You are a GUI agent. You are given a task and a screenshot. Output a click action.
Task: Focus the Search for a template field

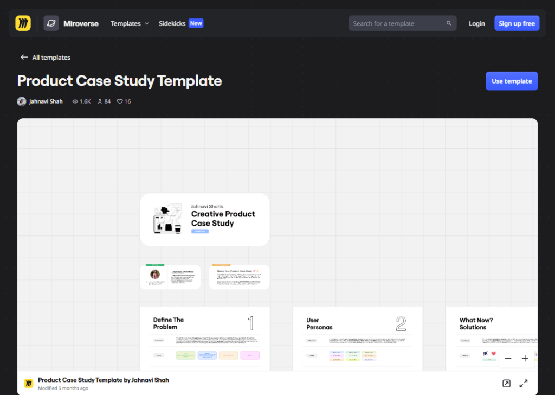click(403, 23)
